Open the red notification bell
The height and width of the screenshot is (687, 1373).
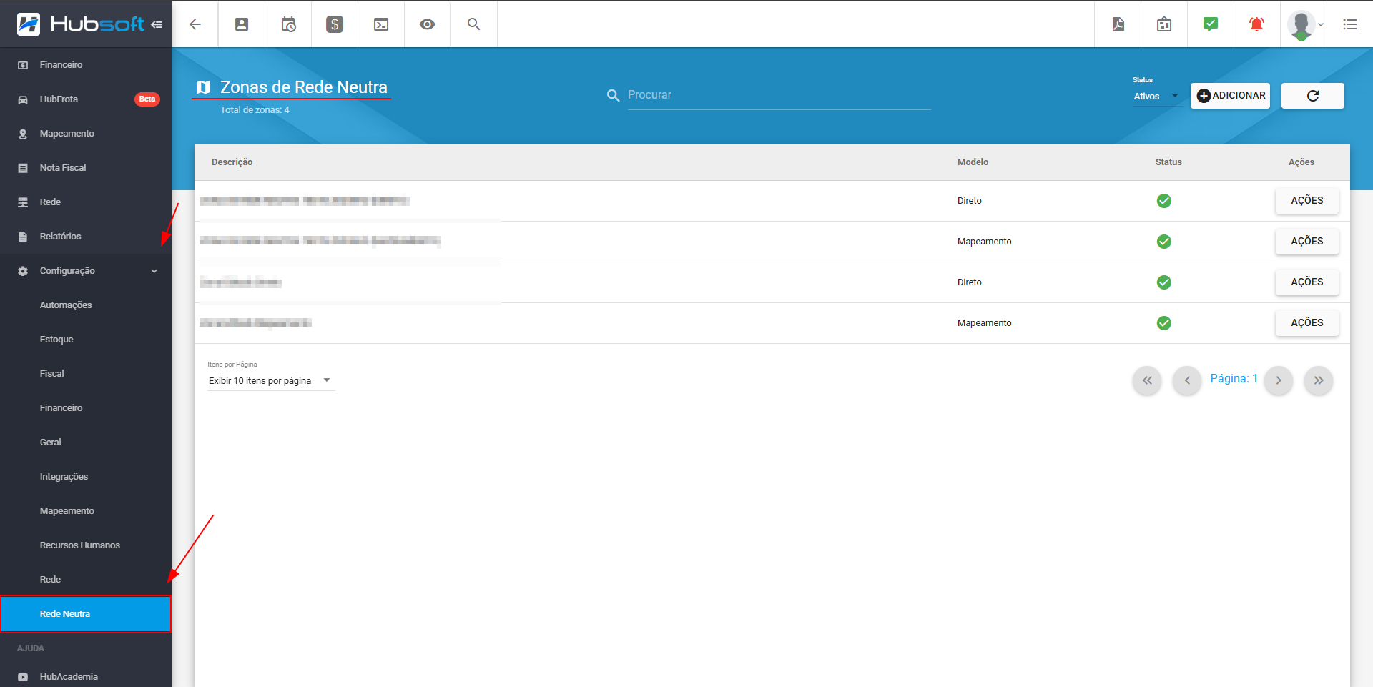pyautogui.click(x=1256, y=24)
